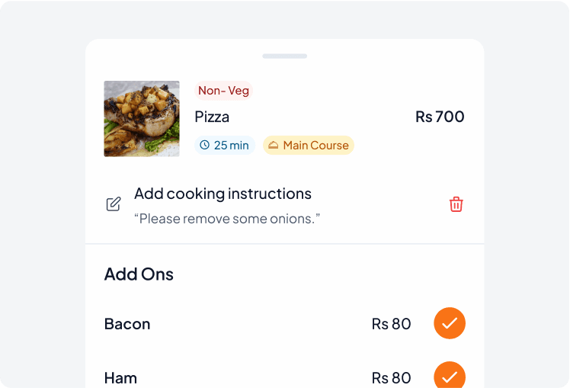Click the Rs 700 price
This screenshot has height=388, width=570.
440,117
